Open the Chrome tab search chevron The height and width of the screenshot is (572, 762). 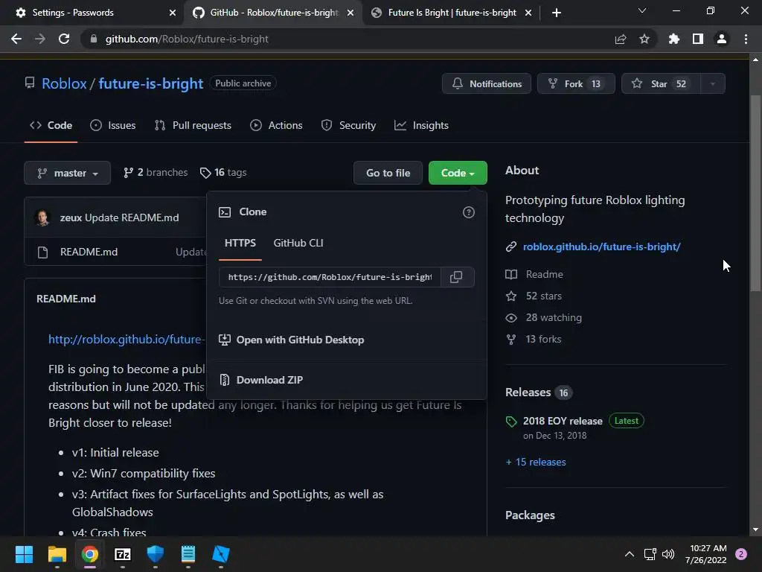pos(642,10)
